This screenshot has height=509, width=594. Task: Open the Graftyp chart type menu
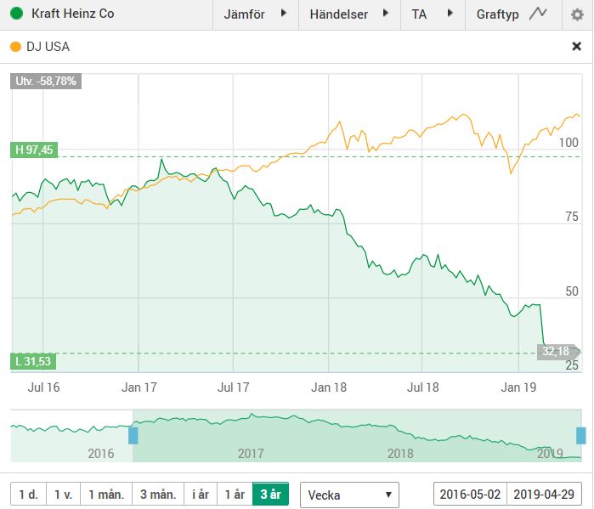pyautogui.click(x=513, y=14)
